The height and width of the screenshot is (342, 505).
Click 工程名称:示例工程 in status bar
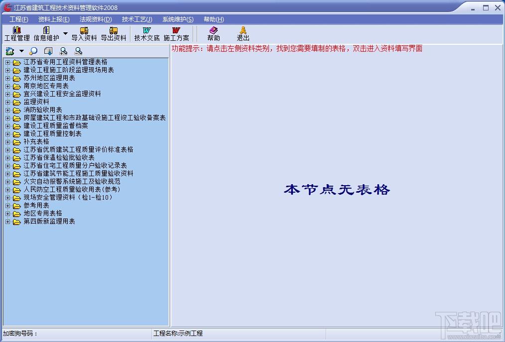pyautogui.click(x=178, y=334)
